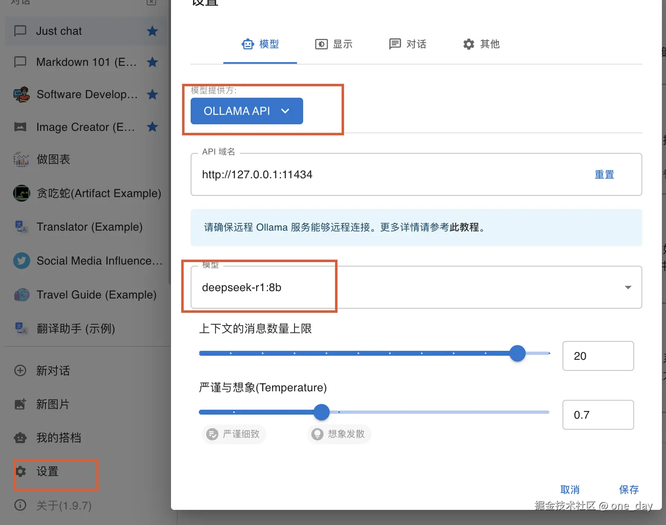Select the Translator (Example) icon
This screenshot has width=666, height=525.
click(x=21, y=227)
